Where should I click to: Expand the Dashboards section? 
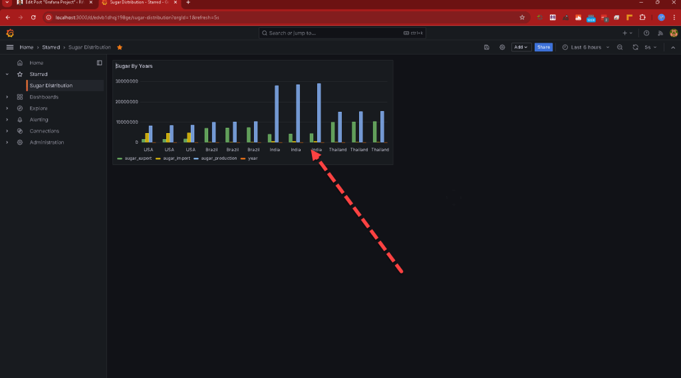coord(7,97)
